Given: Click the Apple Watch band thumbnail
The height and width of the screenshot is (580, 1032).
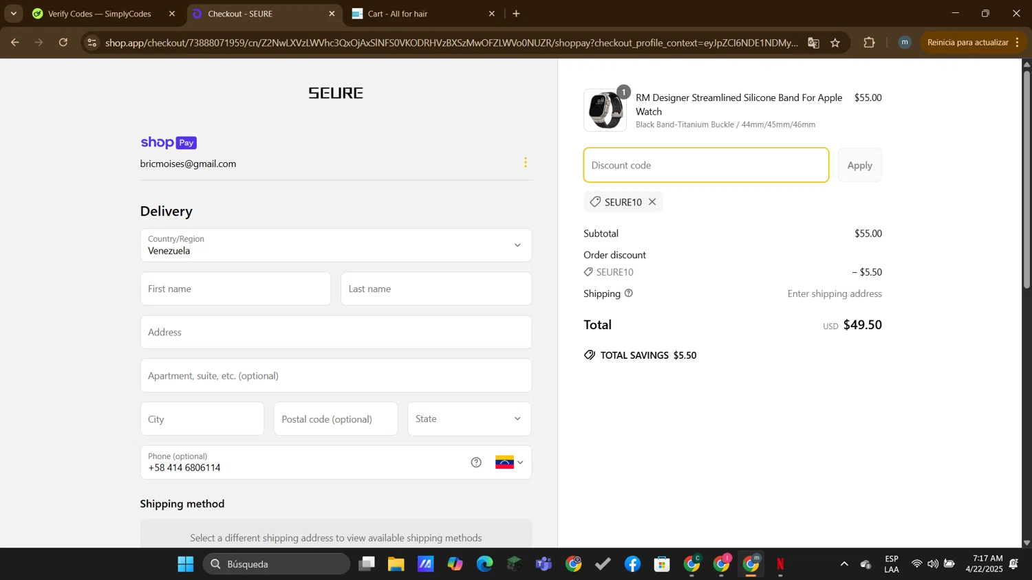Looking at the screenshot, I should pyautogui.click(x=605, y=110).
